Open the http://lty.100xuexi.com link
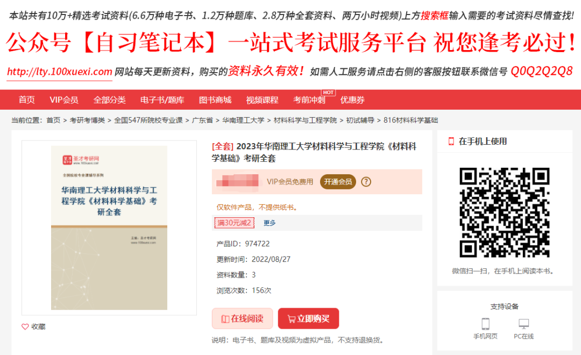 coord(60,72)
